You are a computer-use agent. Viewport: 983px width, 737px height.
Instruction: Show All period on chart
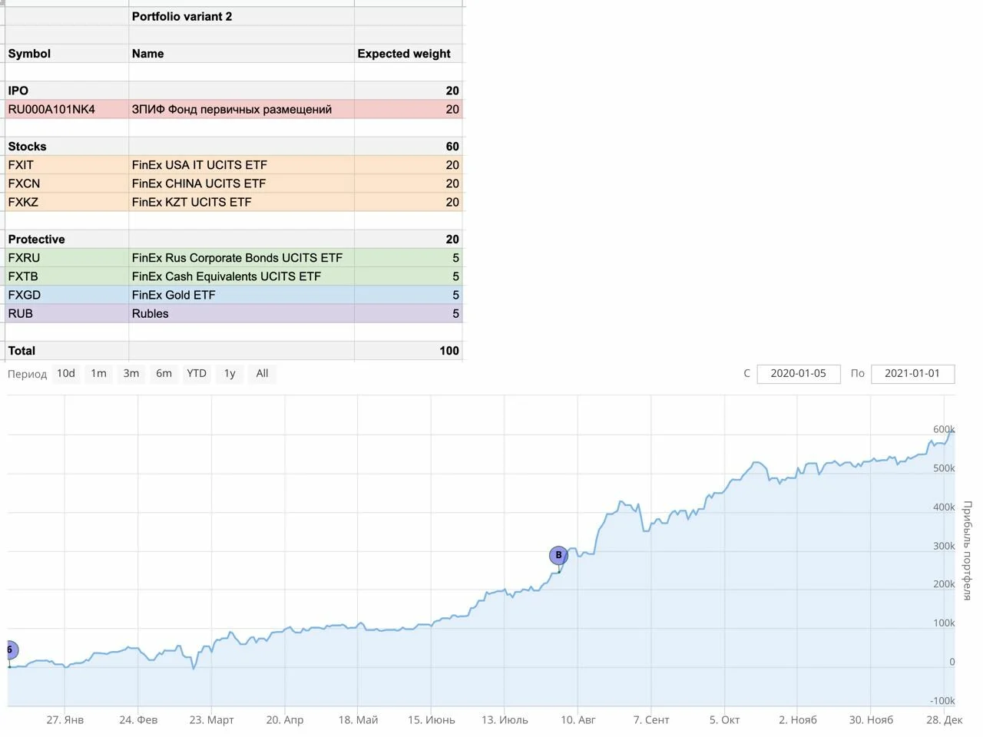(x=262, y=374)
